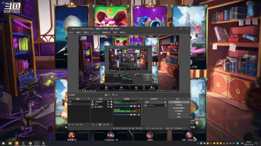Toggle the lock on 显示器捕获 source
Viewport: 261px width, 146px height.
tap(111, 107)
